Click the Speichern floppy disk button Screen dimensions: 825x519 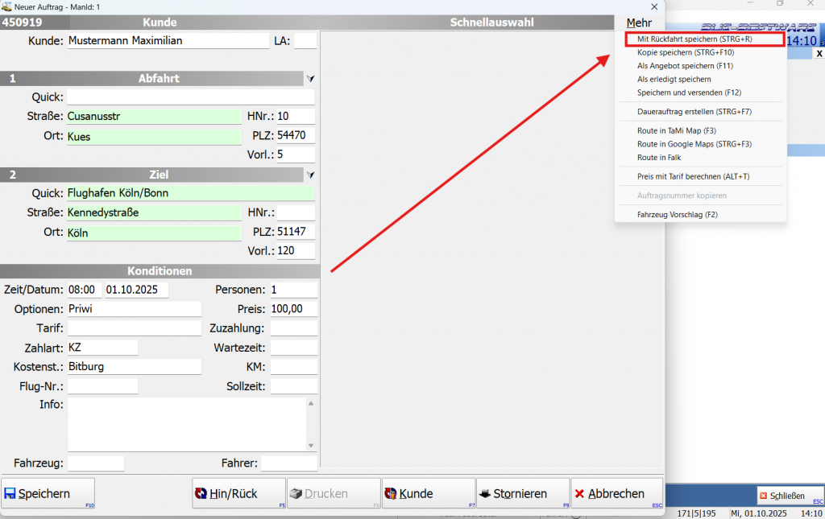48,493
